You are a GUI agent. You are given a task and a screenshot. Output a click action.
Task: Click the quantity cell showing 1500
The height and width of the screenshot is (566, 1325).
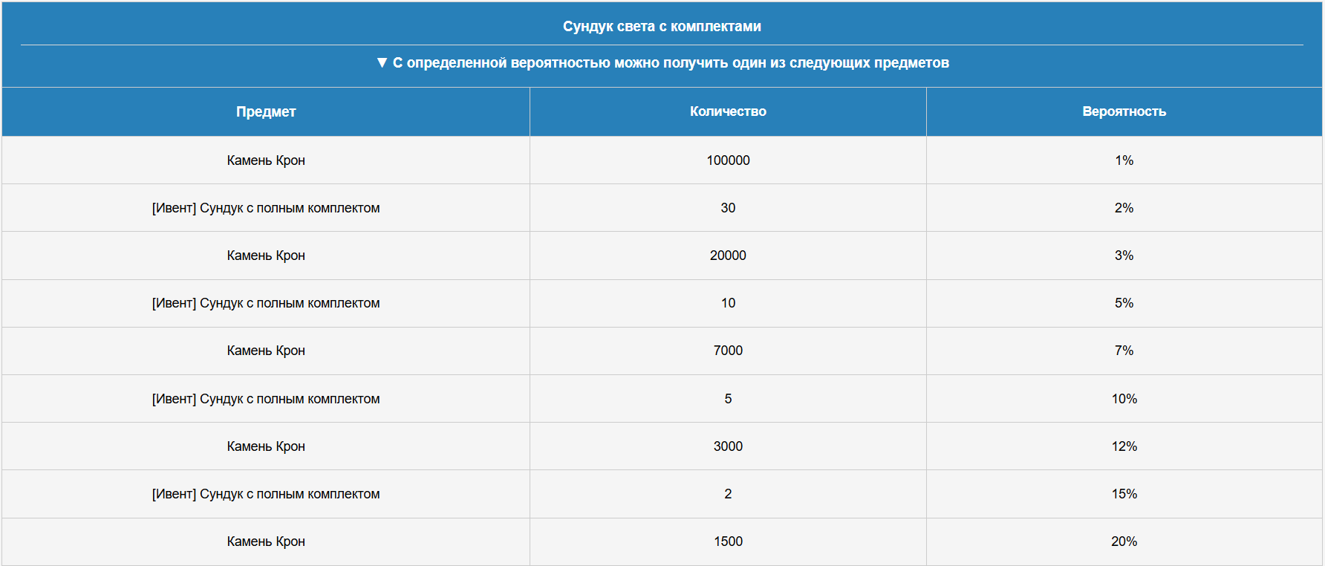728,541
